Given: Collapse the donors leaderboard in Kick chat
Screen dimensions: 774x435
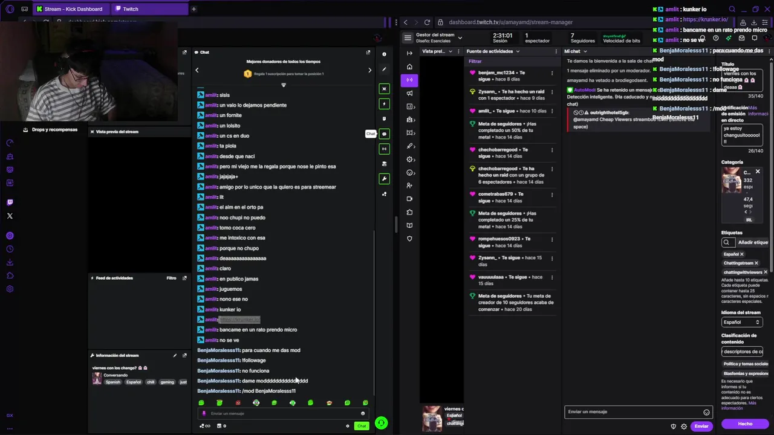Looking at the screenshot, I should pyautogui.click(x=283, y=85).
